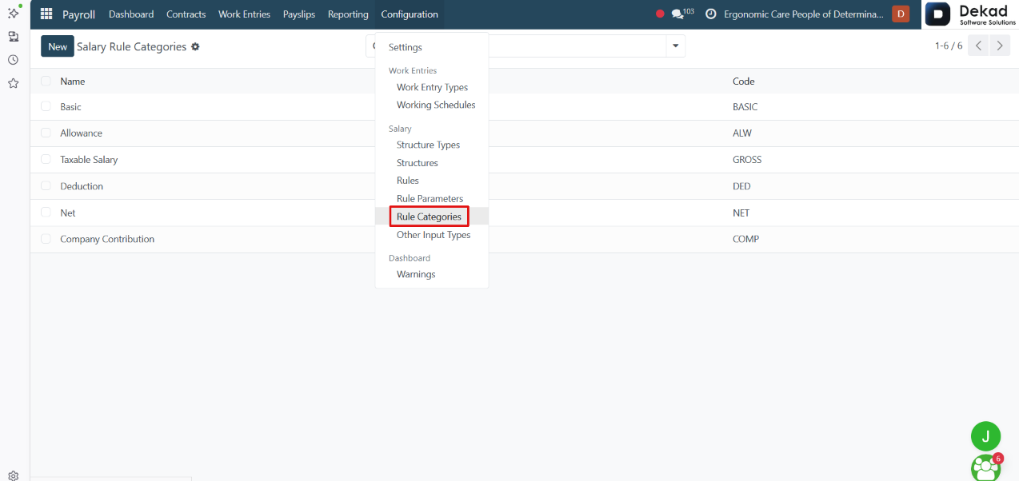1019x481 pixels.
Task: Open the history clock icon in the left sidebar
Action: pos(14,60)
